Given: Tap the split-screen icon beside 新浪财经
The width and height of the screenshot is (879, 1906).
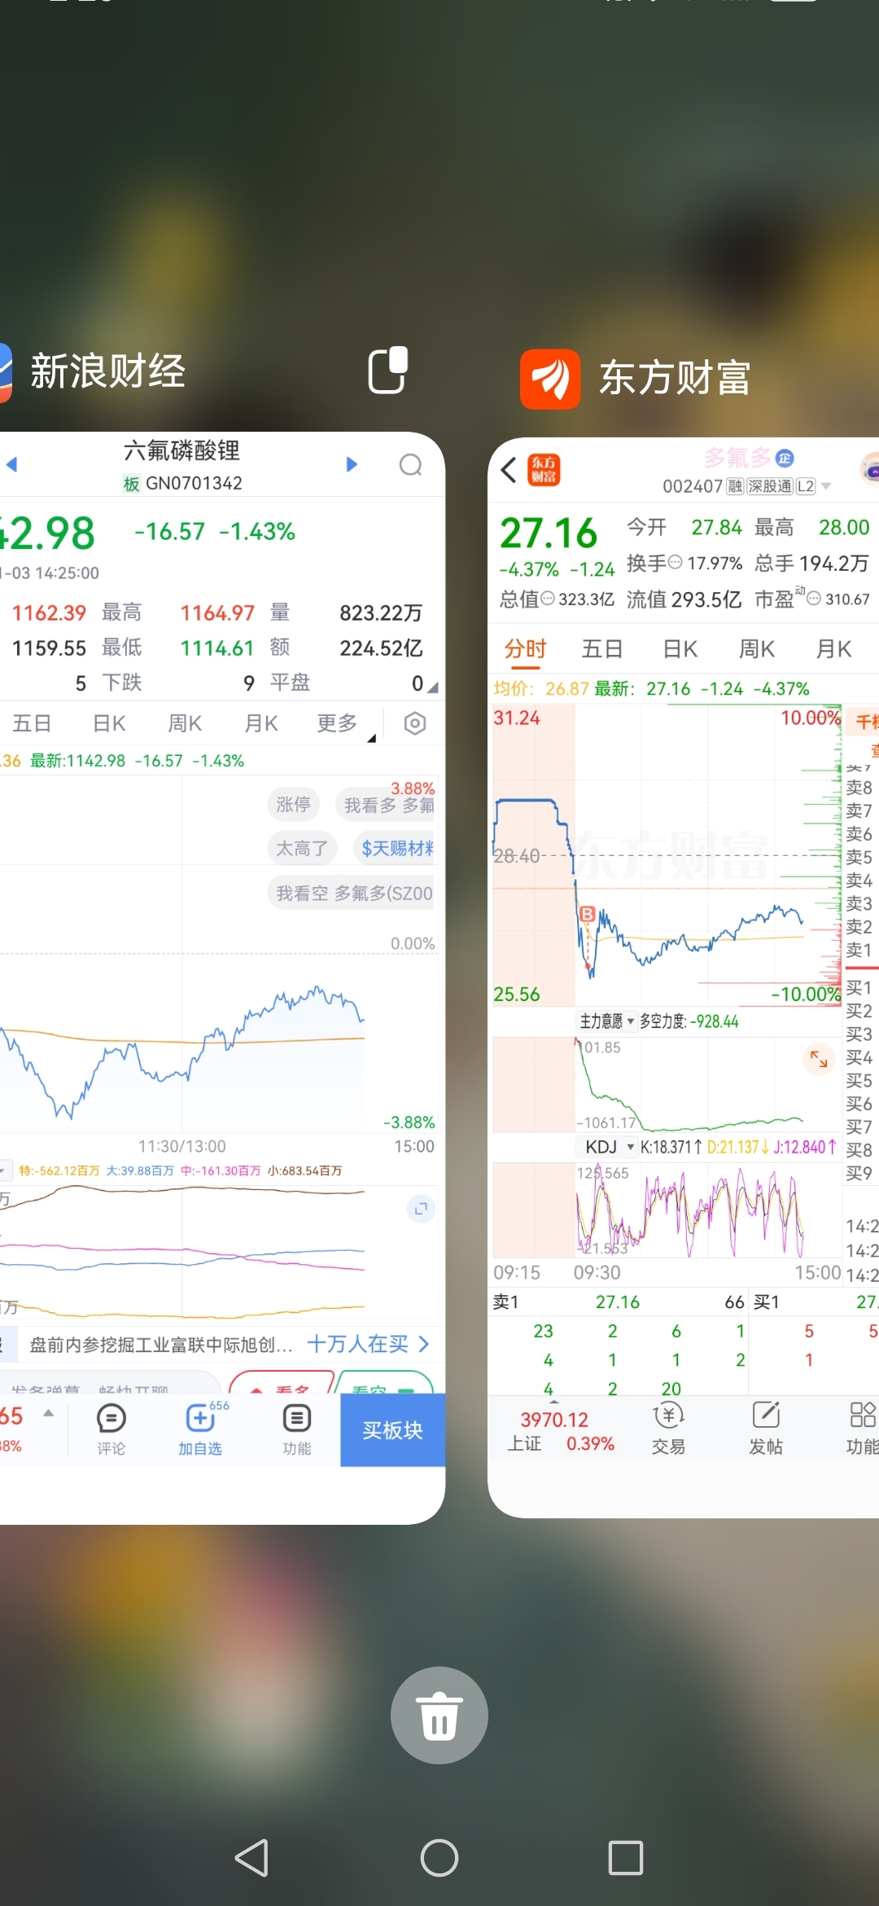Looking at the screenshot, I should click(x=388, y=371).
